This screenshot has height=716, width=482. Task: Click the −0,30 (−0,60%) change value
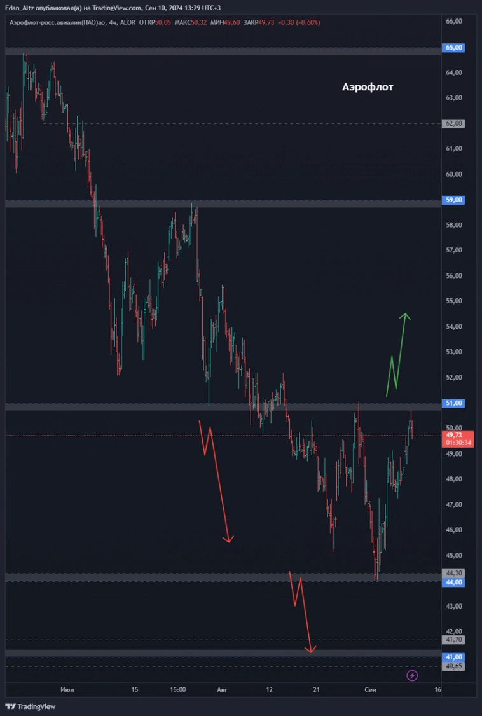[x=299, y=22]
